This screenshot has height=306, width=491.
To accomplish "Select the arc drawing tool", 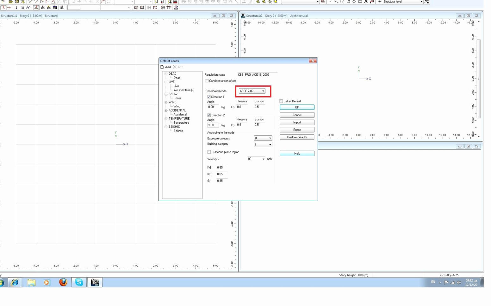I will coord(348,2).
